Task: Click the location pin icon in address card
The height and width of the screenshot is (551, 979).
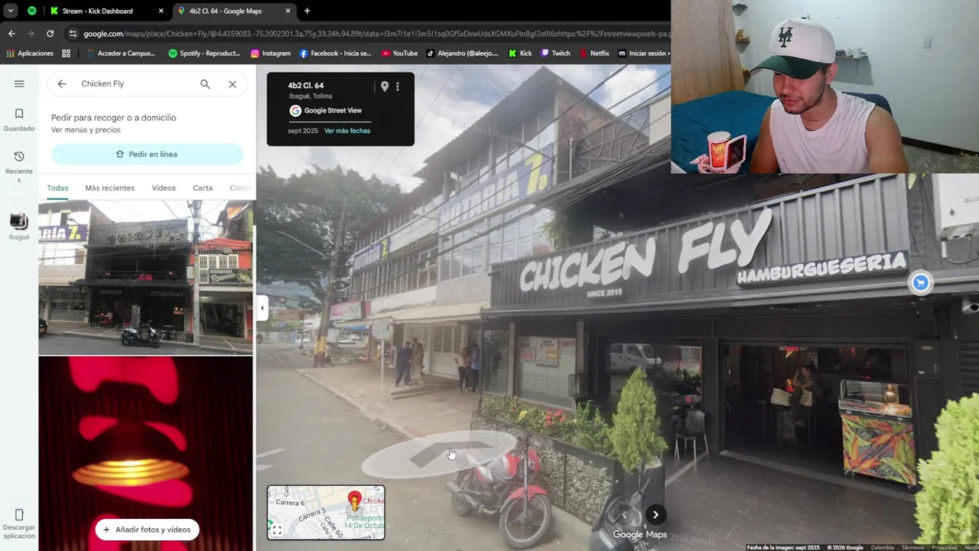Action: tap(385, 86)
